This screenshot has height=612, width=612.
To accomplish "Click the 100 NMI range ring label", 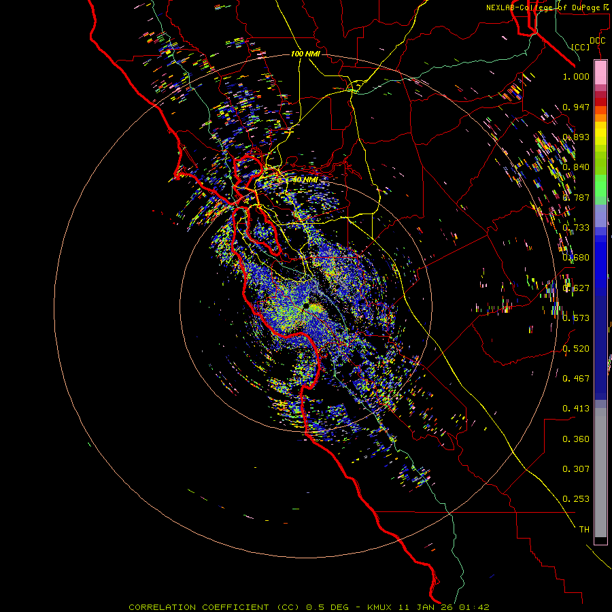I will point(305,54).
